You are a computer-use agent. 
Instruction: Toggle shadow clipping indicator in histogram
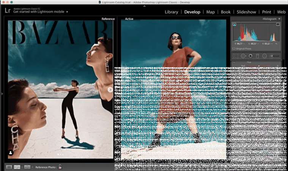click(x=234, y=24)
